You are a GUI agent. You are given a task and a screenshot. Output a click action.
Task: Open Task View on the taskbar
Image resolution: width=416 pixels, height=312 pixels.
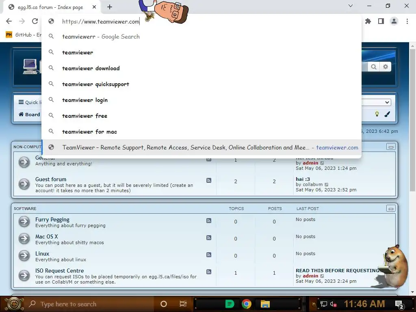click(x=183, y=304)
